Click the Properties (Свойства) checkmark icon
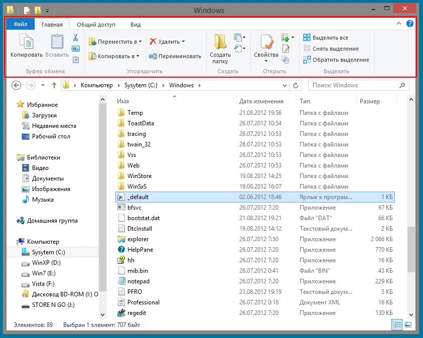Screen dimensions: 423x338 coord(267,43)
